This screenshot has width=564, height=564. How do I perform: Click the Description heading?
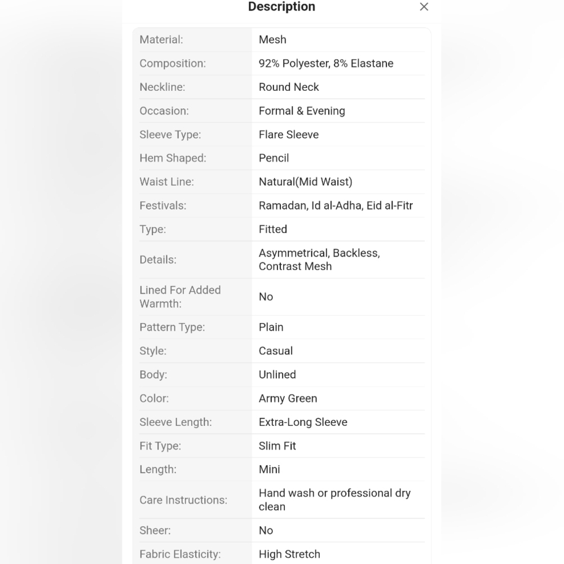click(281, 6)
